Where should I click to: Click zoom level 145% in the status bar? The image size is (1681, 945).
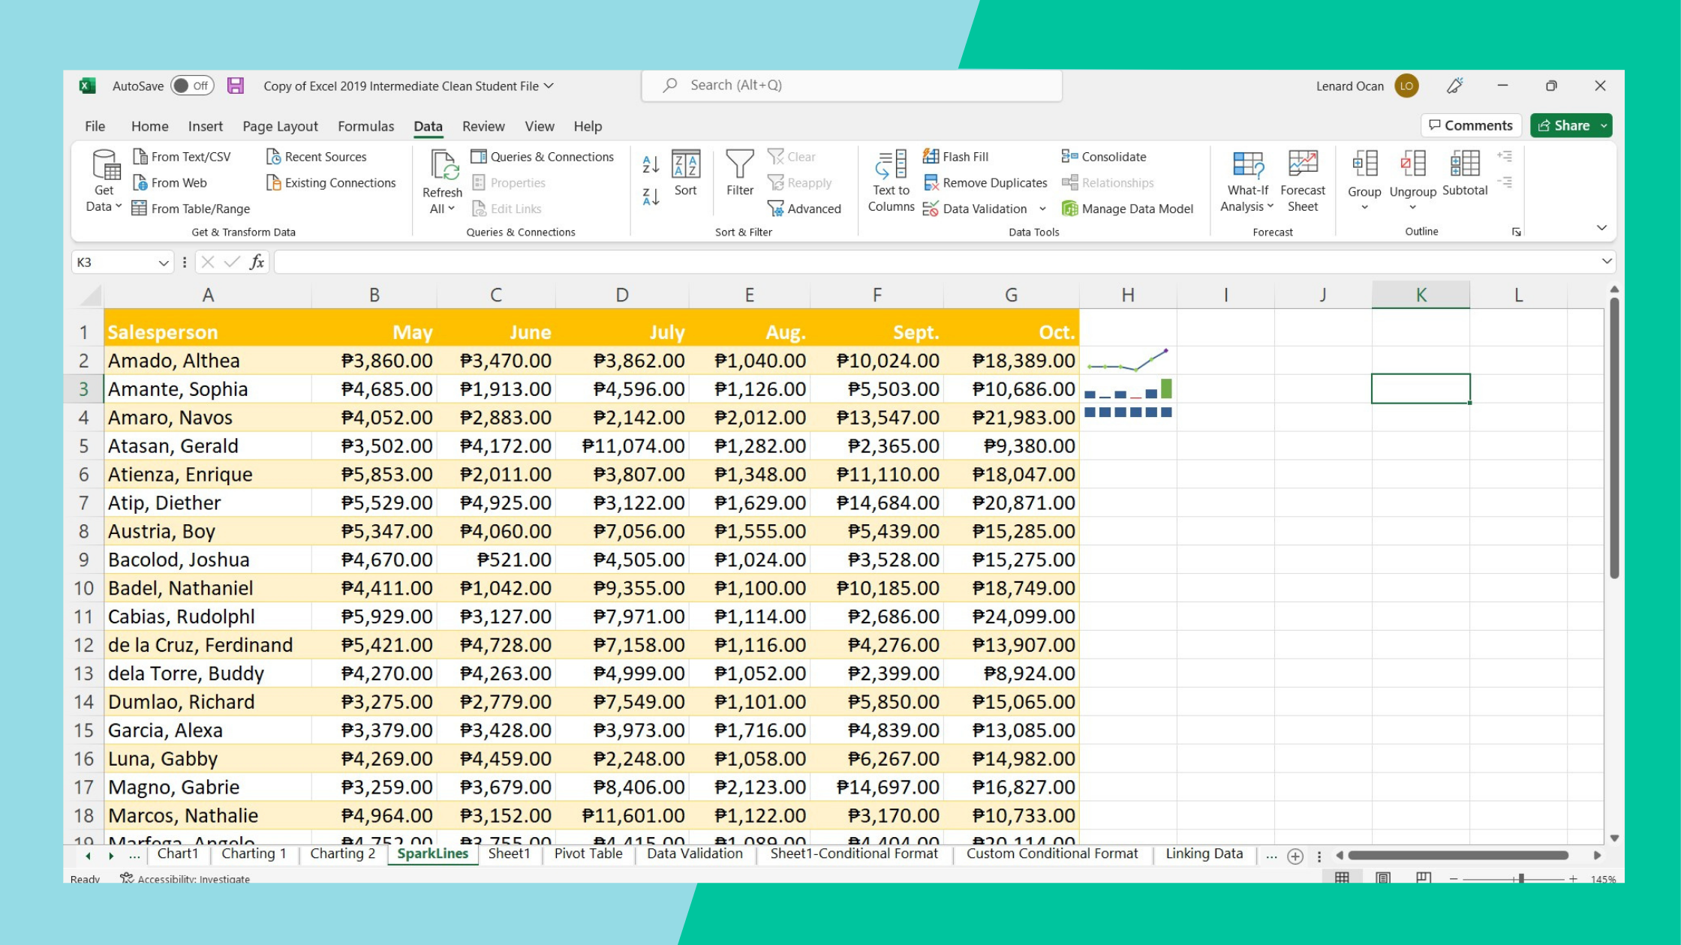[1603, 878]
